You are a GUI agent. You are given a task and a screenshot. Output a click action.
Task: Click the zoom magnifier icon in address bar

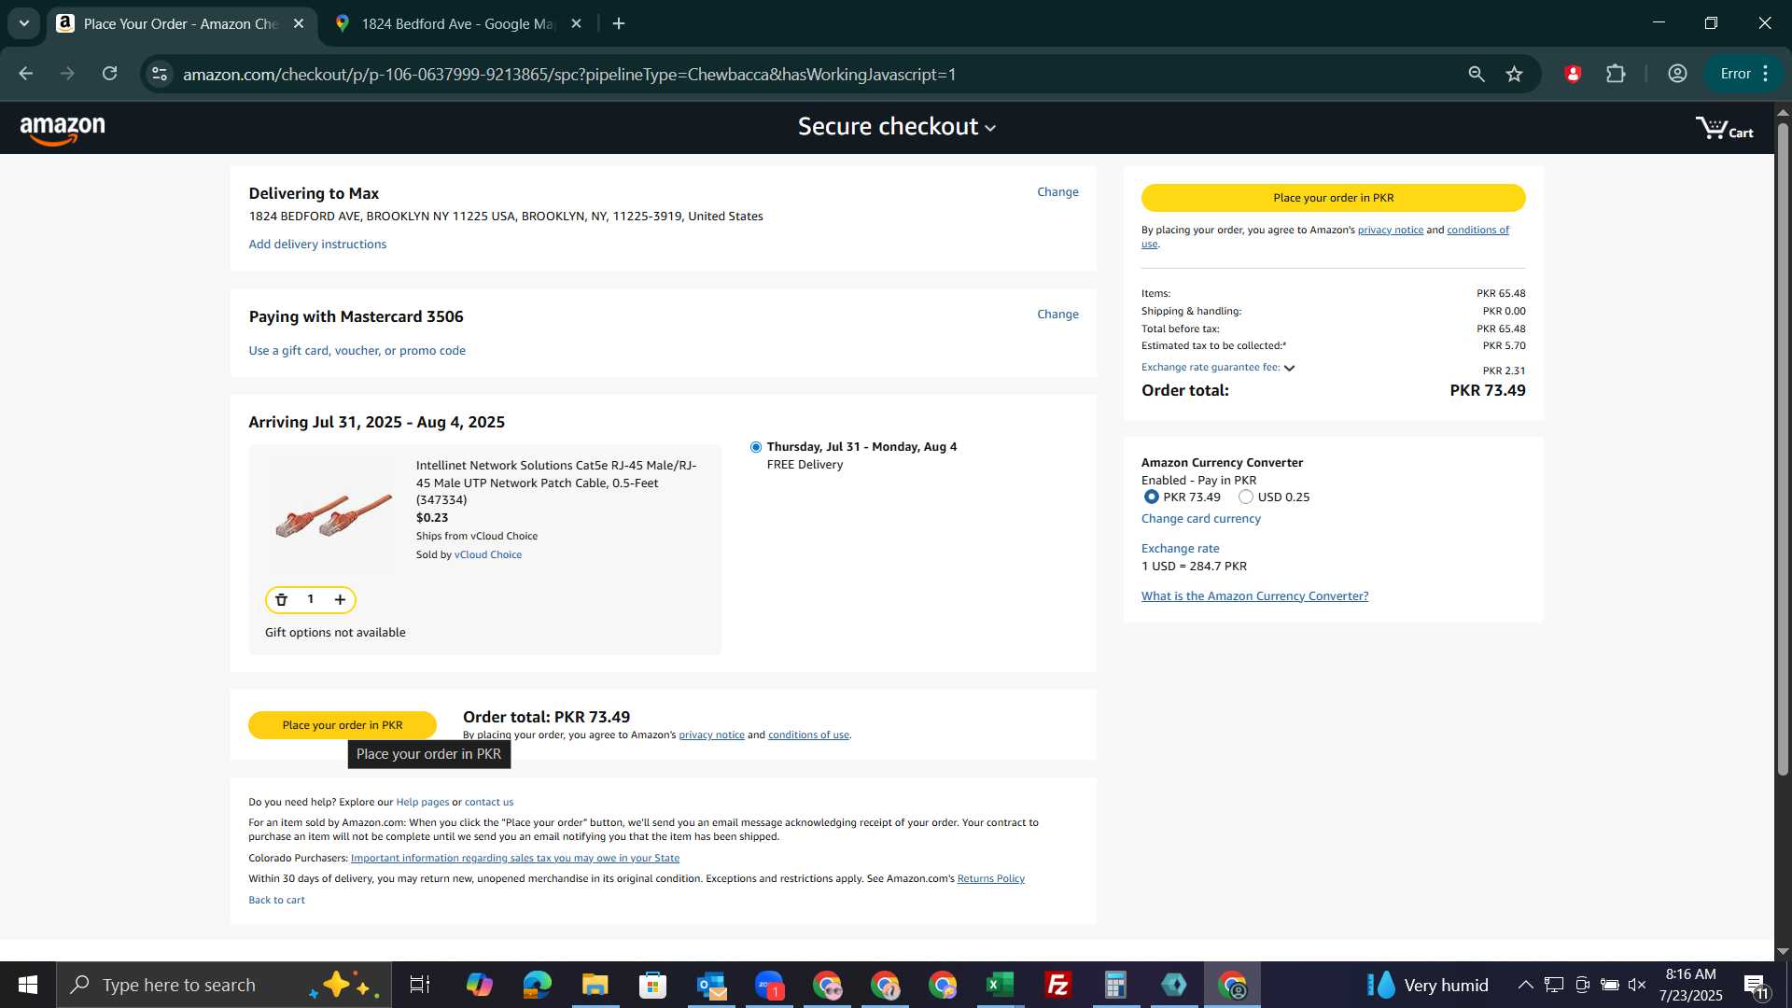pos(1476,74)
